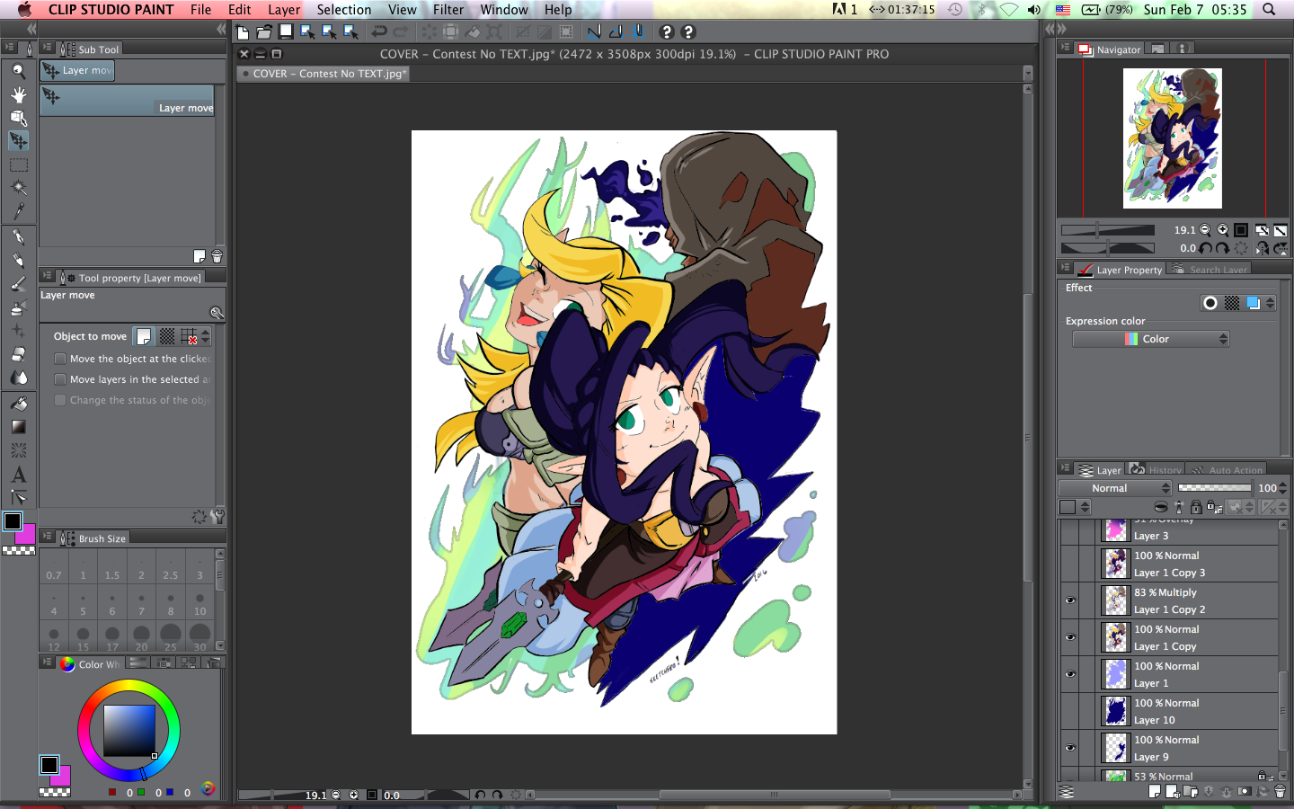
Task: Click Lock layer padlock icon
Action: click(1196, 507)
